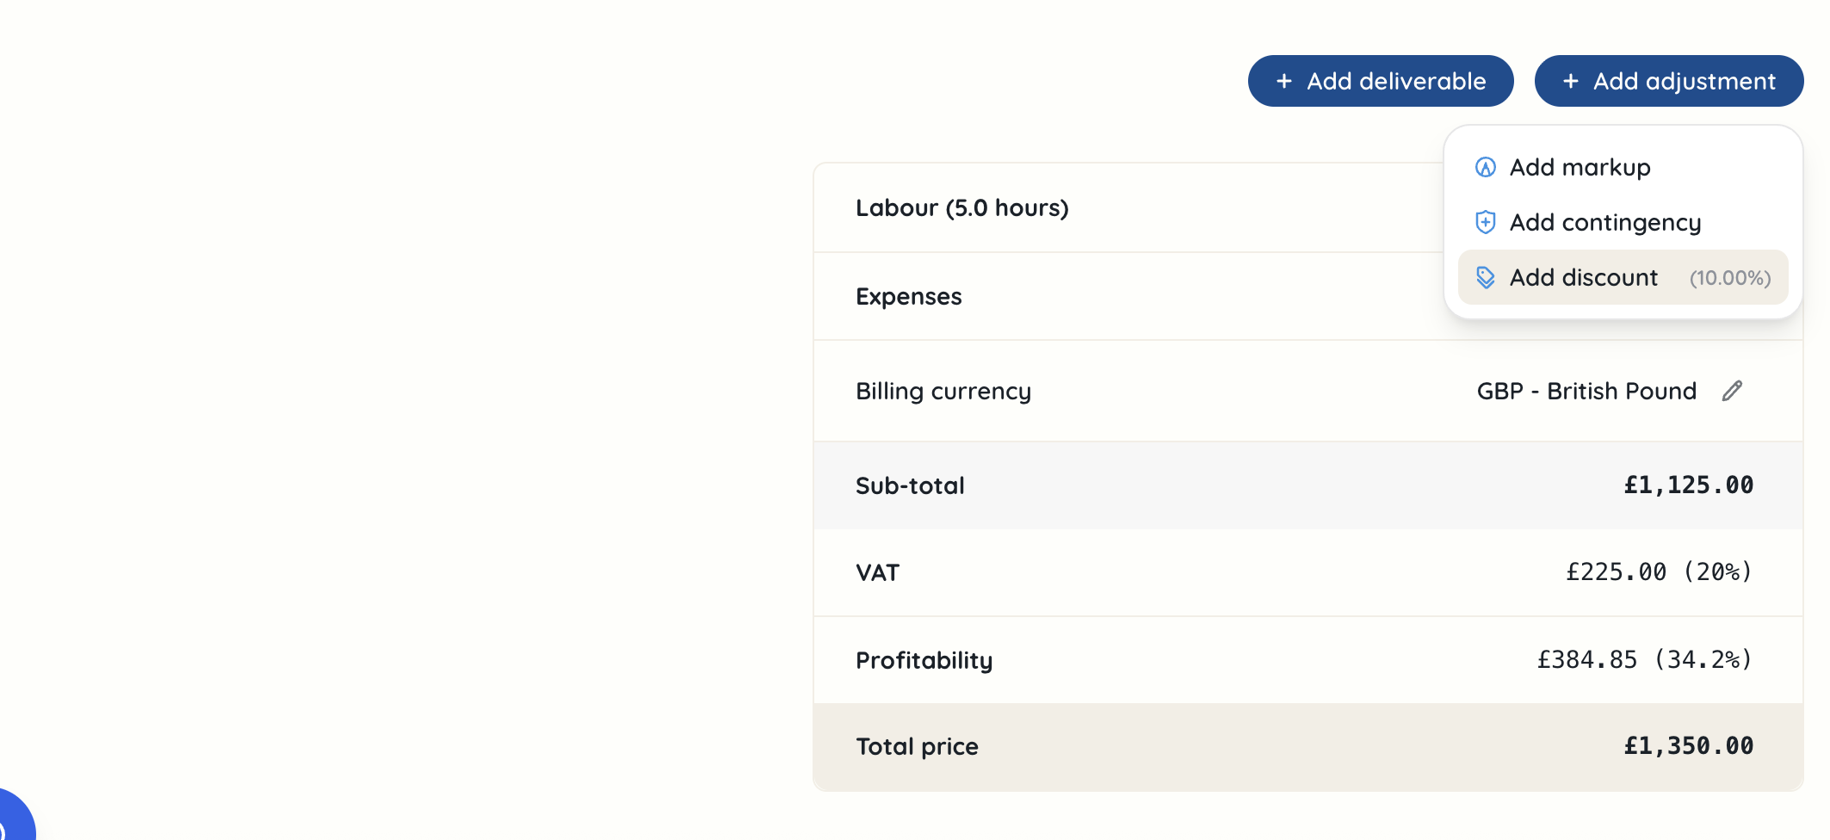Click the Add deliverable button

(x=1380, y=80)
